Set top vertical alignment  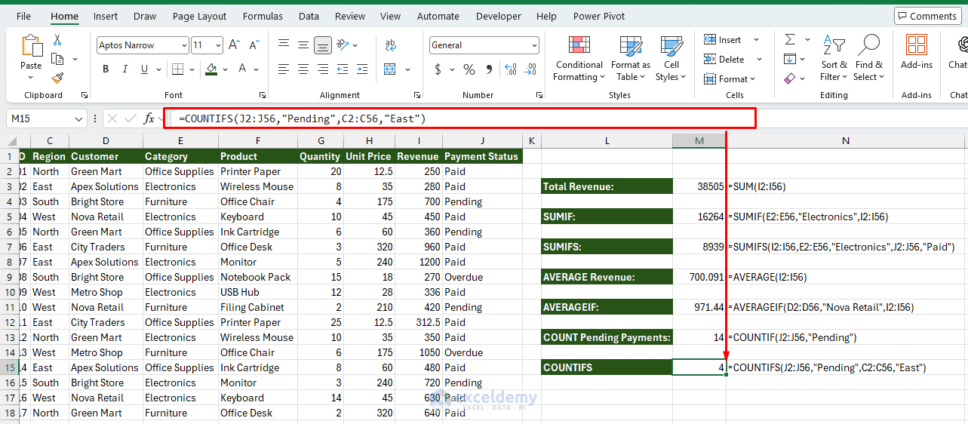284,45
